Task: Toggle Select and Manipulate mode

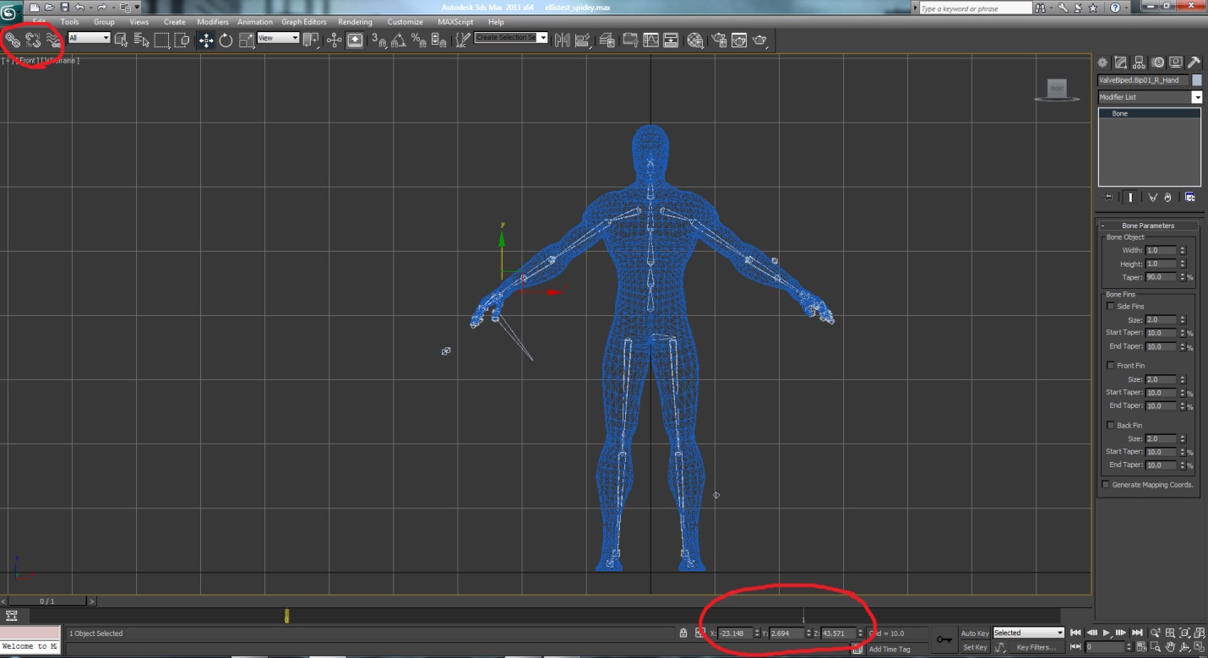Action: 334,40
